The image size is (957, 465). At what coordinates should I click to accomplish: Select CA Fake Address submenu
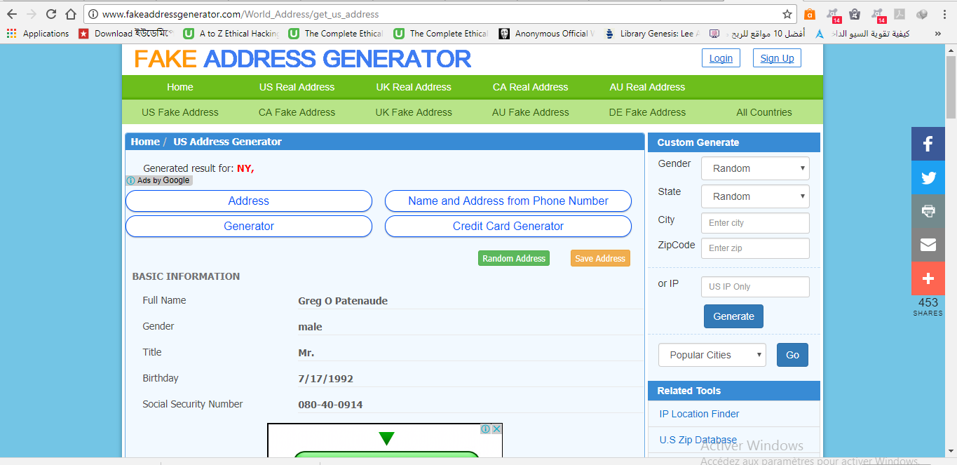[297, 112]
